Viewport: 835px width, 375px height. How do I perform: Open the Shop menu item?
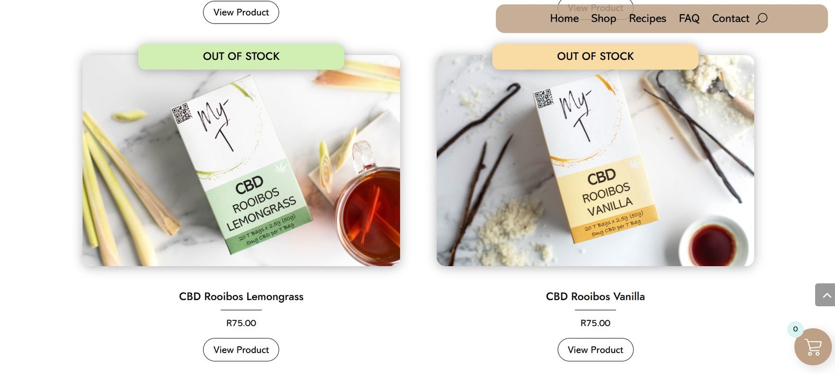(x=603, y=19)
